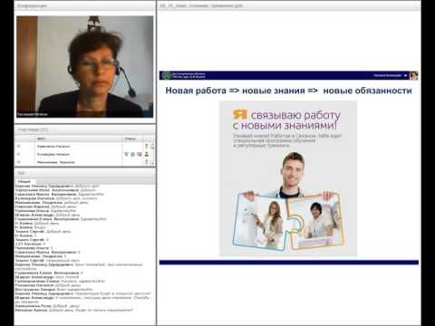The width and height of the screenshot is (435, 326).
Task: Click the status icon in third participant row
Action: [147, 162]
